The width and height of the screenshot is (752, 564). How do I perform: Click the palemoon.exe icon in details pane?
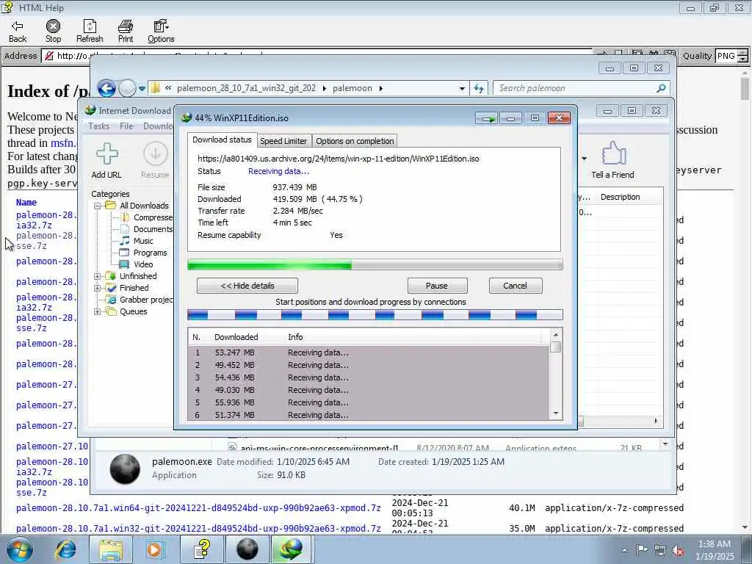point(125,469)
